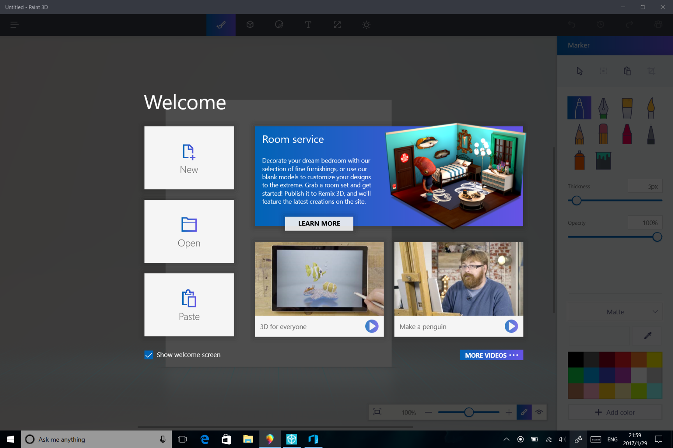
Task: Choose the Select arrow tool
Action: (x=580, y=71)
